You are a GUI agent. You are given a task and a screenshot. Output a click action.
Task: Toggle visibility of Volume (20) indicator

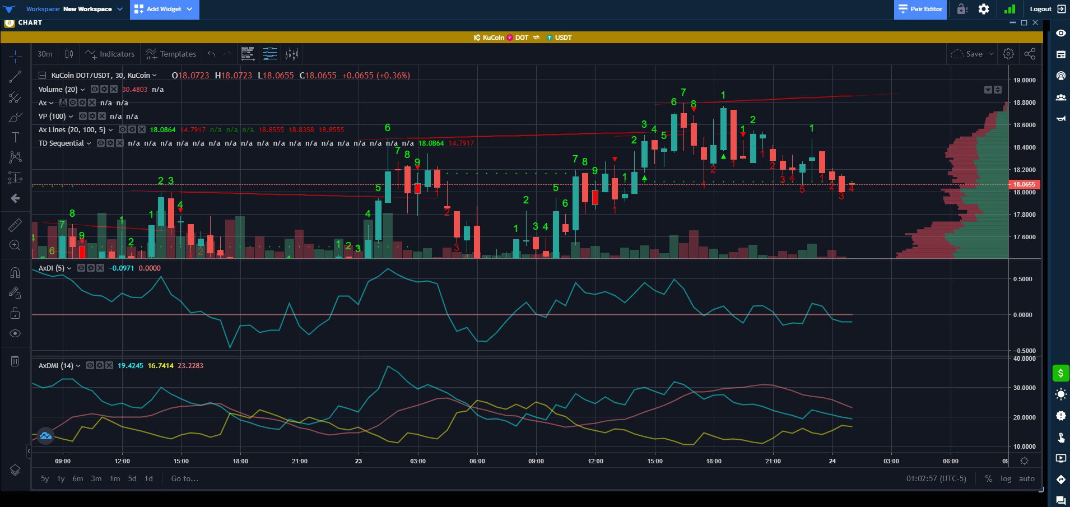pyautogui.click(x=95, y=89)
